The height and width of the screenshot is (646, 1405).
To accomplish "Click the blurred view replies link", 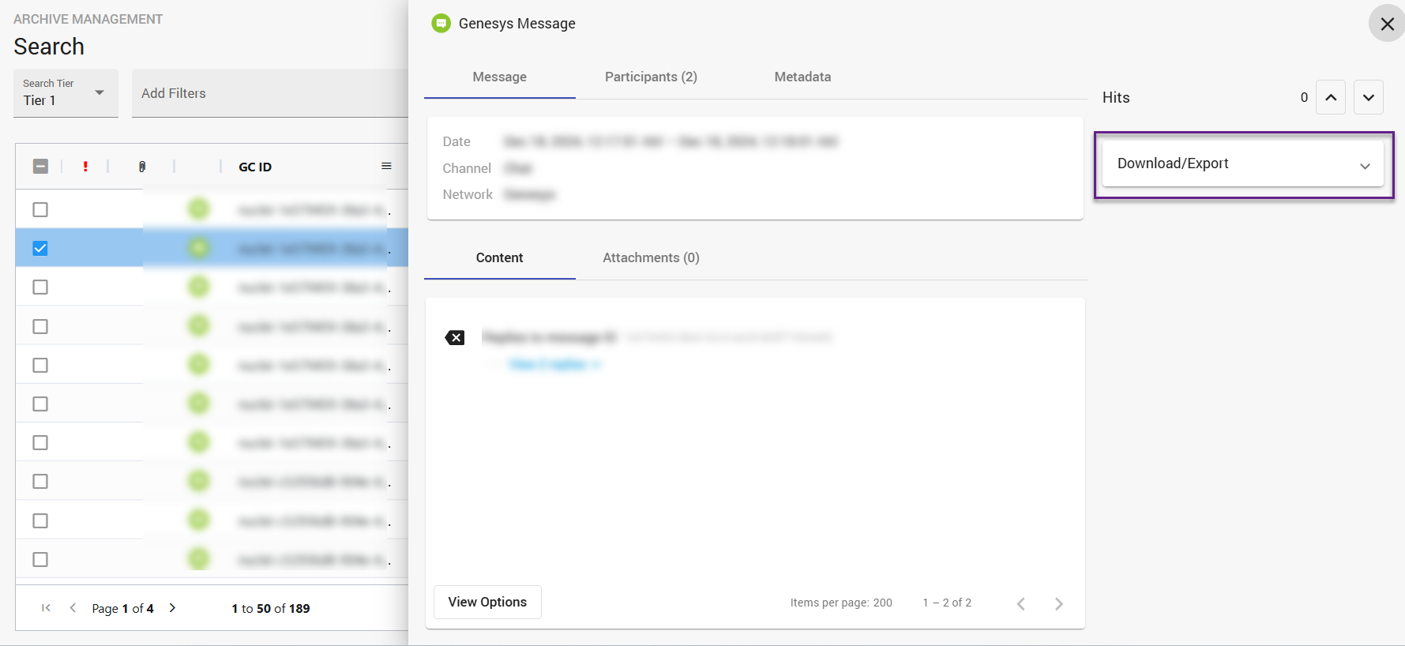I will (x=556, y=364).
